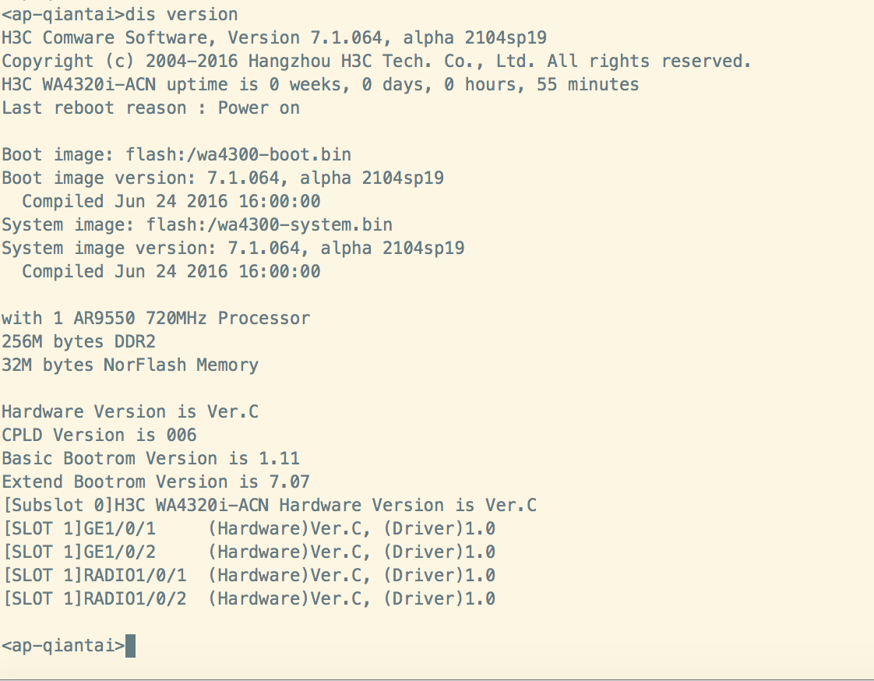This screenshot has height=681, width=874.
Task: Click the "32M bytes NorFlash Memory" line
Action: [x=130, y=365]
